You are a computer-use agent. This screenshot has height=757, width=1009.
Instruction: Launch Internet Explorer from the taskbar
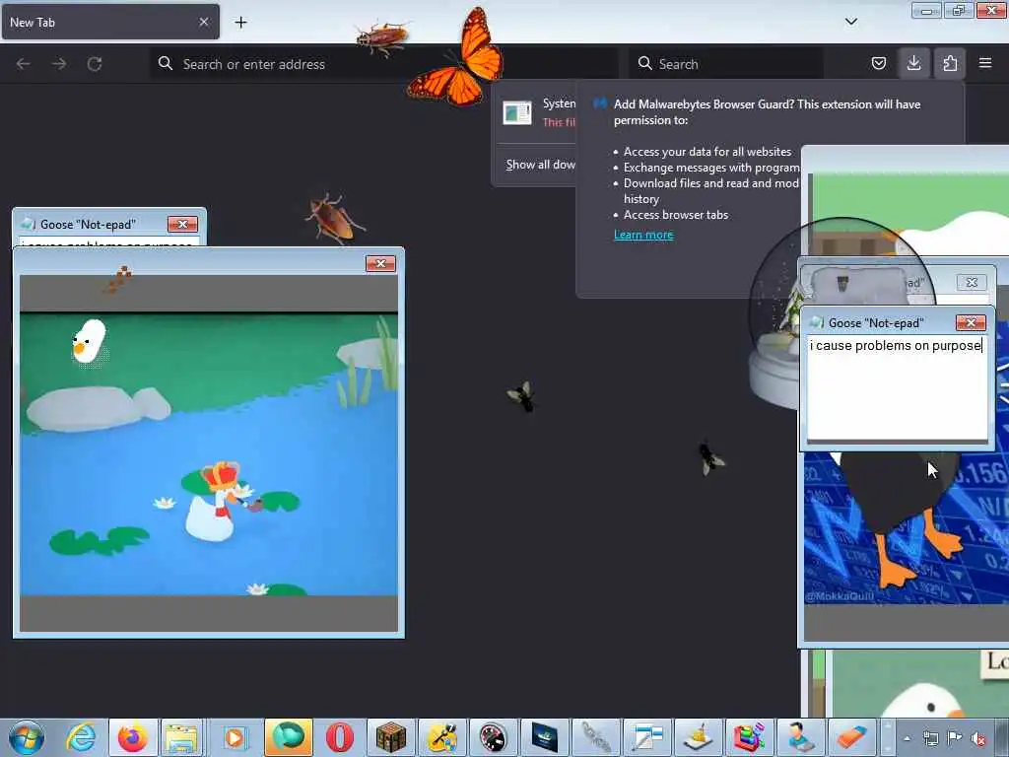[x=81, y=737]
